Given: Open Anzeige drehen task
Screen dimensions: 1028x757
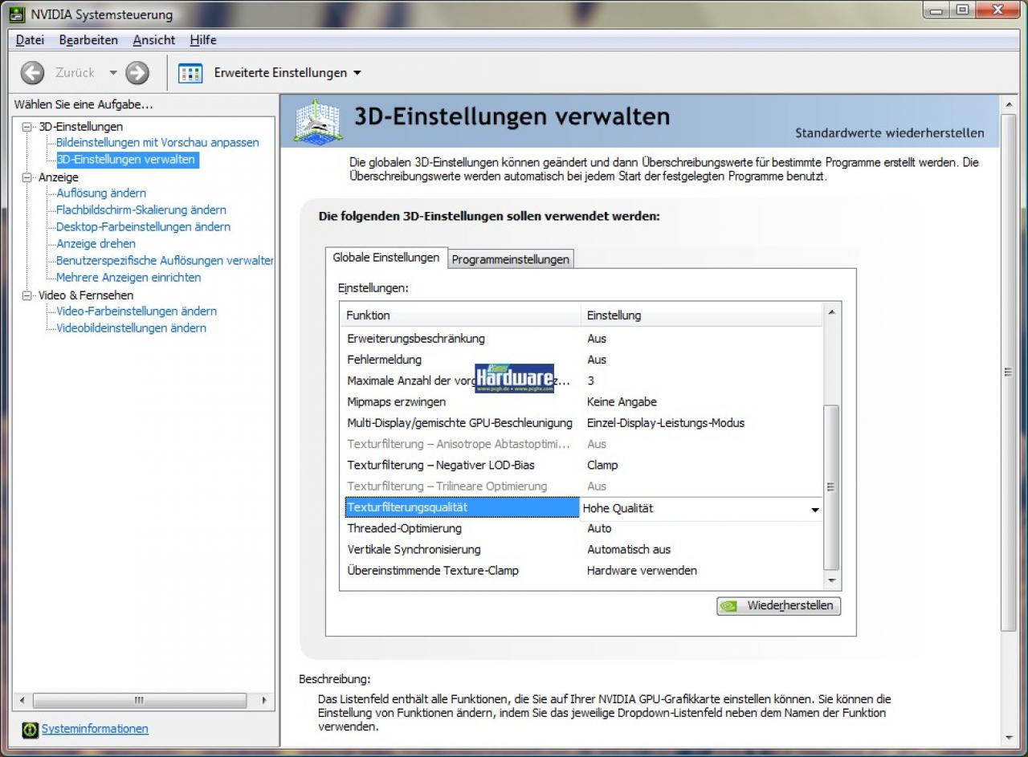Looking at the screenshot, I should 96,244.
